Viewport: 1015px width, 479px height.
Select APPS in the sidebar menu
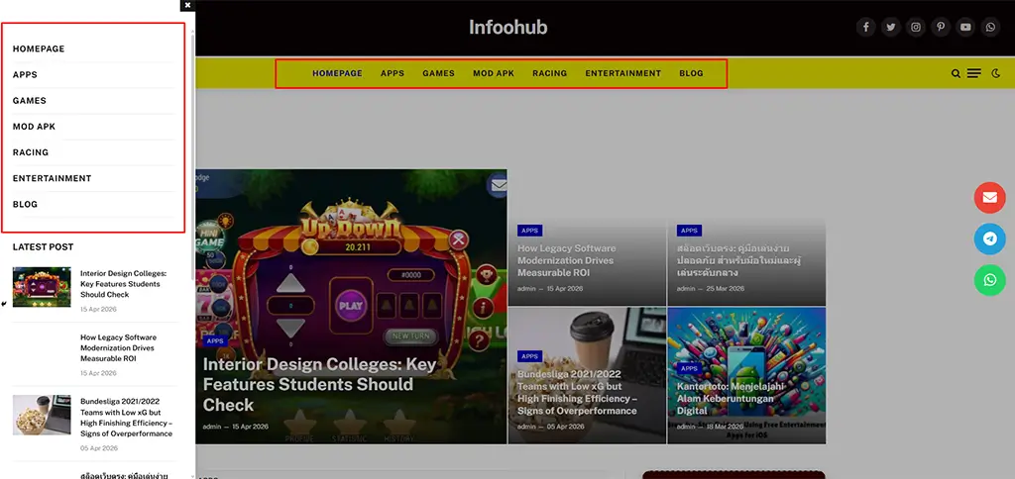pyautogui.click(x=25, y=75)
